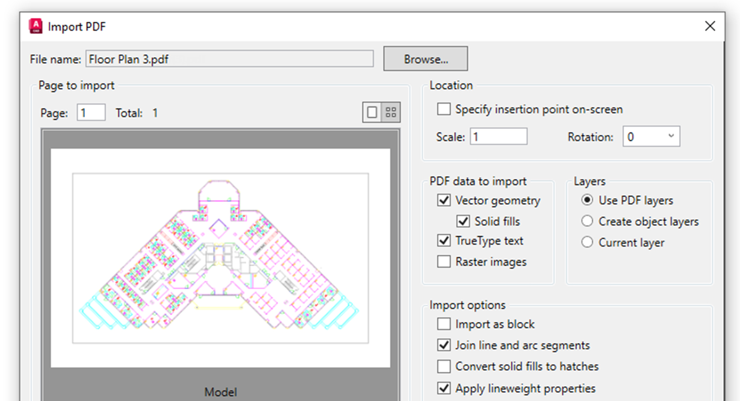The width and height of the screenshot is (740, 401).
Task: Uncheck Apply lineweight properties
Action: pyautogui.click(x=443, y=388)
